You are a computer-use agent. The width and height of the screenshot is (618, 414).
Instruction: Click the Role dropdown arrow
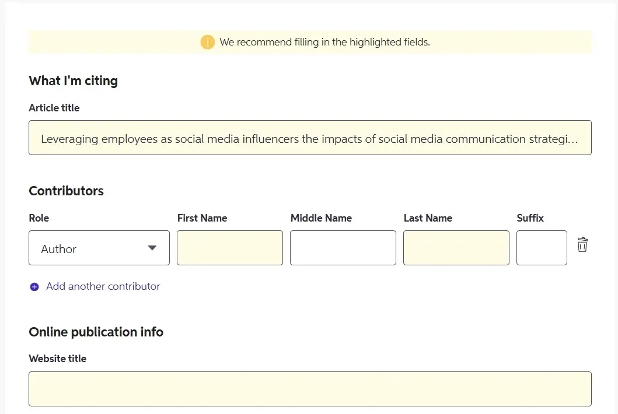pos(152,248)
